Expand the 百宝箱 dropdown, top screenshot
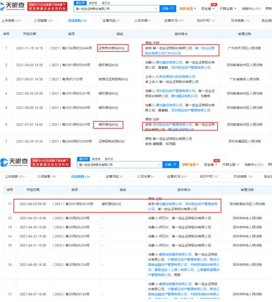Image resolution: width=272 pixels, height=302 pixels. click(208, 9)
